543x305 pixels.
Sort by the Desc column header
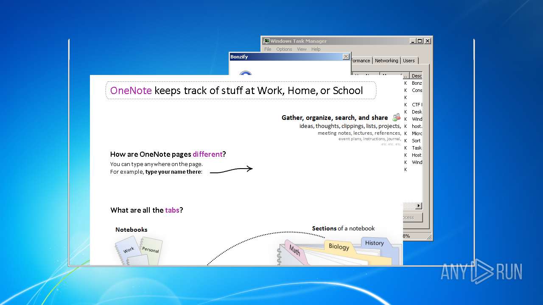417,76
